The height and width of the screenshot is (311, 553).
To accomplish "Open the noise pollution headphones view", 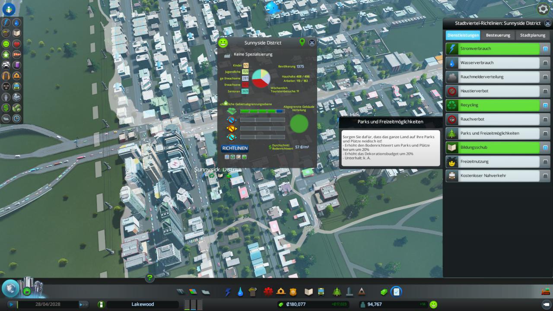I will coord(6,76).
